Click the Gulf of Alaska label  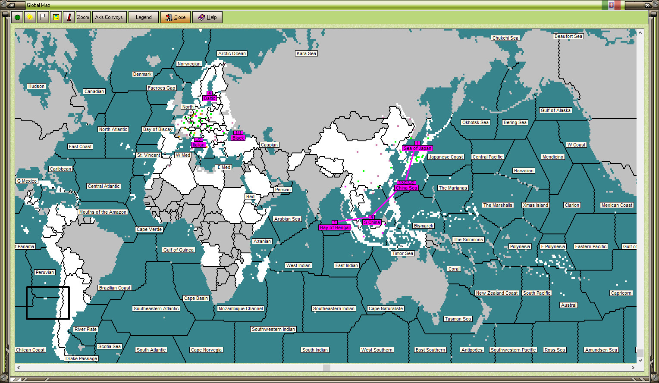(556, 110)
